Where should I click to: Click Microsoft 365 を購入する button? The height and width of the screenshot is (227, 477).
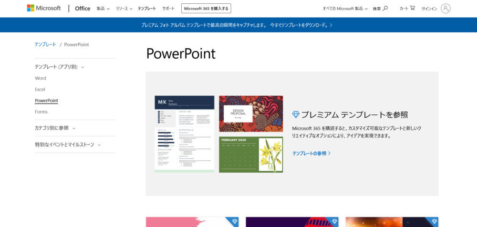[207, 9]
